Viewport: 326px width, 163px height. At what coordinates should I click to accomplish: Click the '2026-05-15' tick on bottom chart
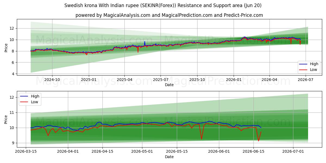point(177,152)
